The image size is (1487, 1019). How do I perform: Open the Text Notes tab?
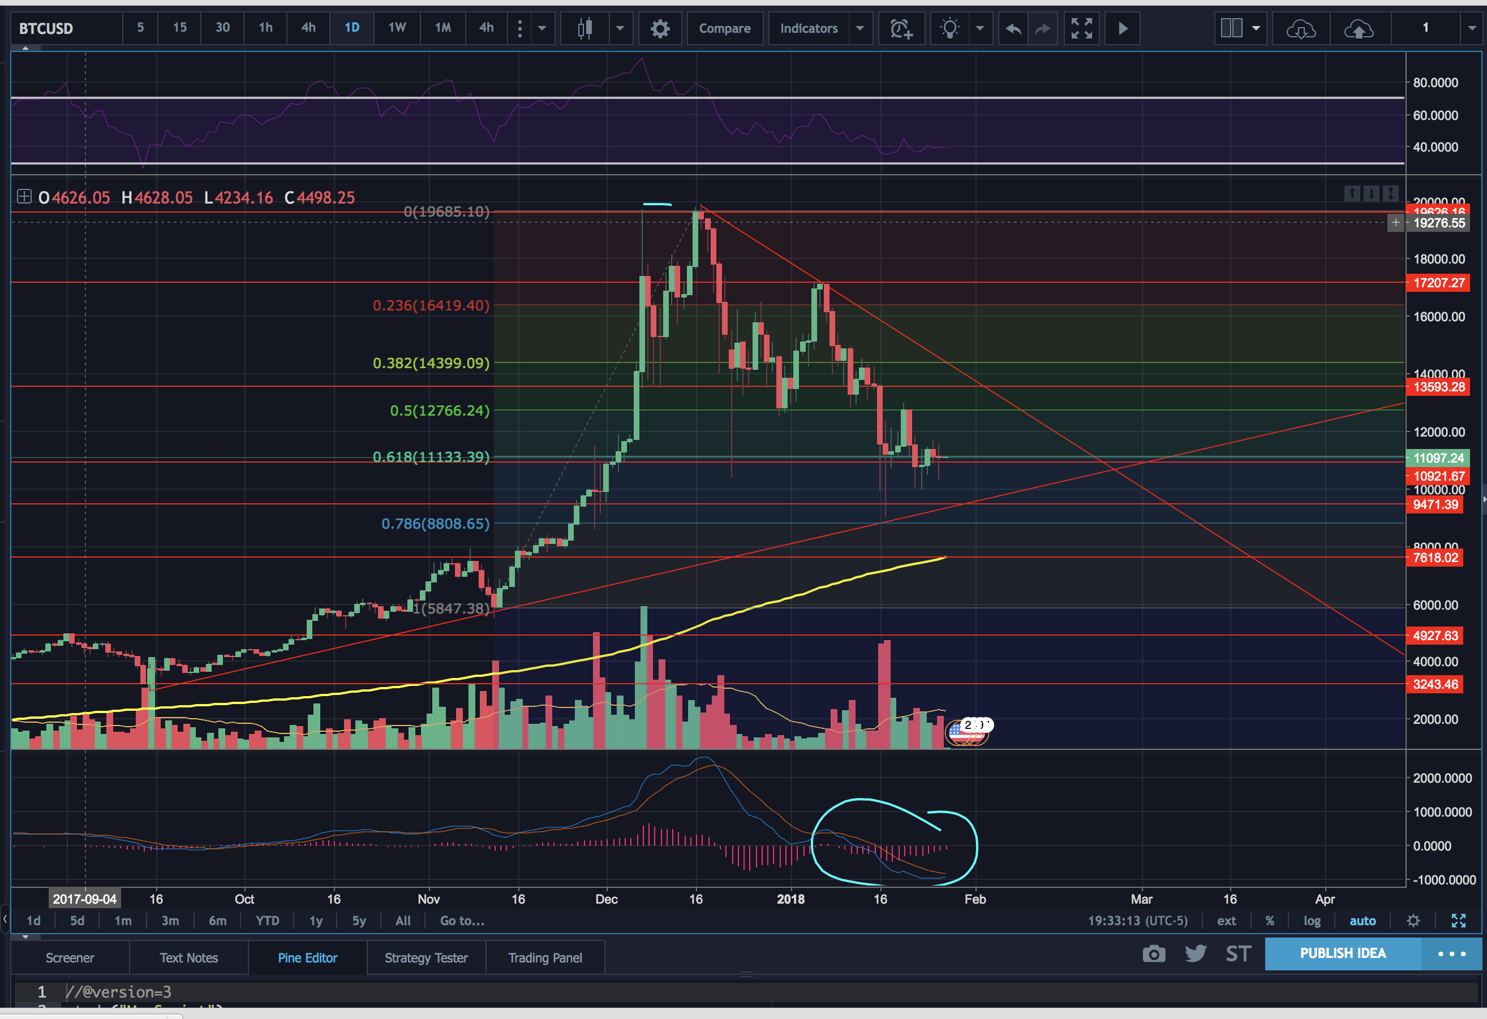tap(189, 957)
